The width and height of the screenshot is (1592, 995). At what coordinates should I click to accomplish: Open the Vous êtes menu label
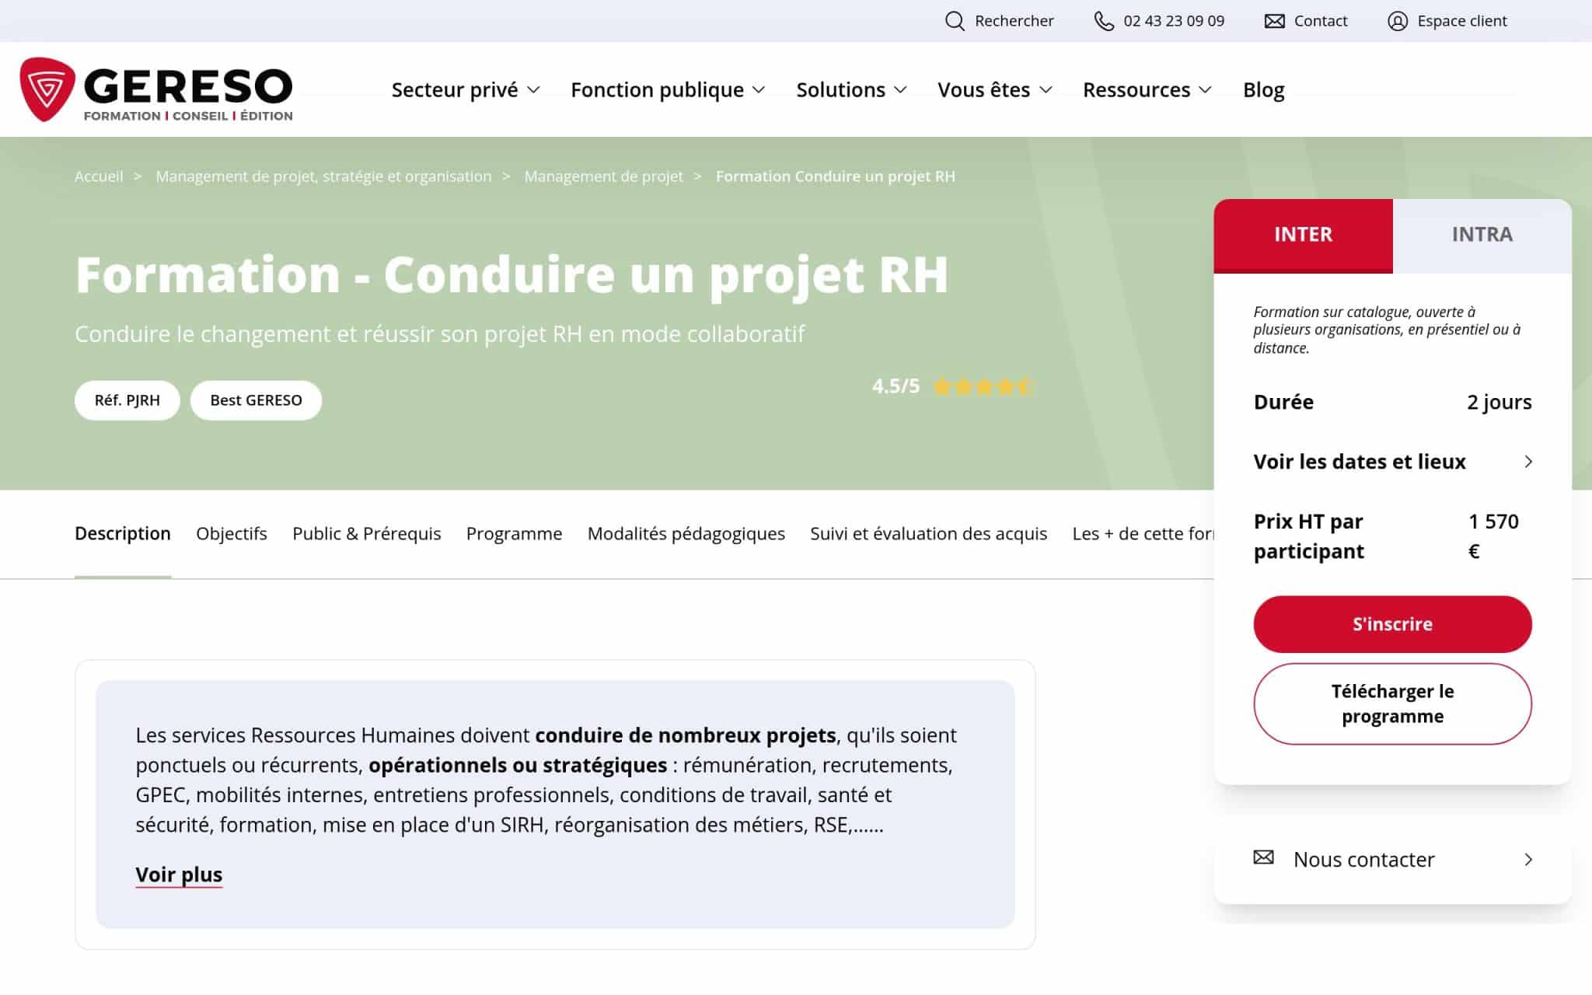983,90
